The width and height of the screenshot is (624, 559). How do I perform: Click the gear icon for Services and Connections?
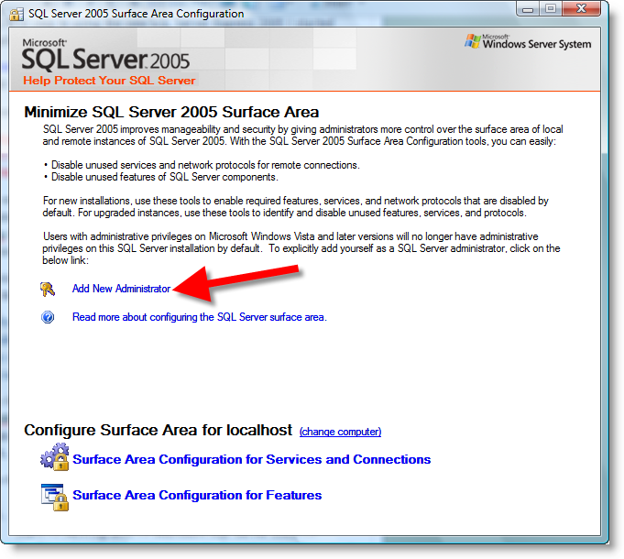coord(54,457)
